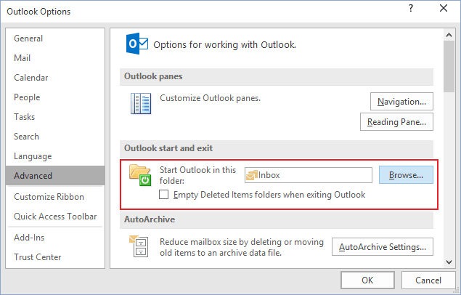Select the Advanced category
The width and height of the screenshot is (461, 295).
55,176
